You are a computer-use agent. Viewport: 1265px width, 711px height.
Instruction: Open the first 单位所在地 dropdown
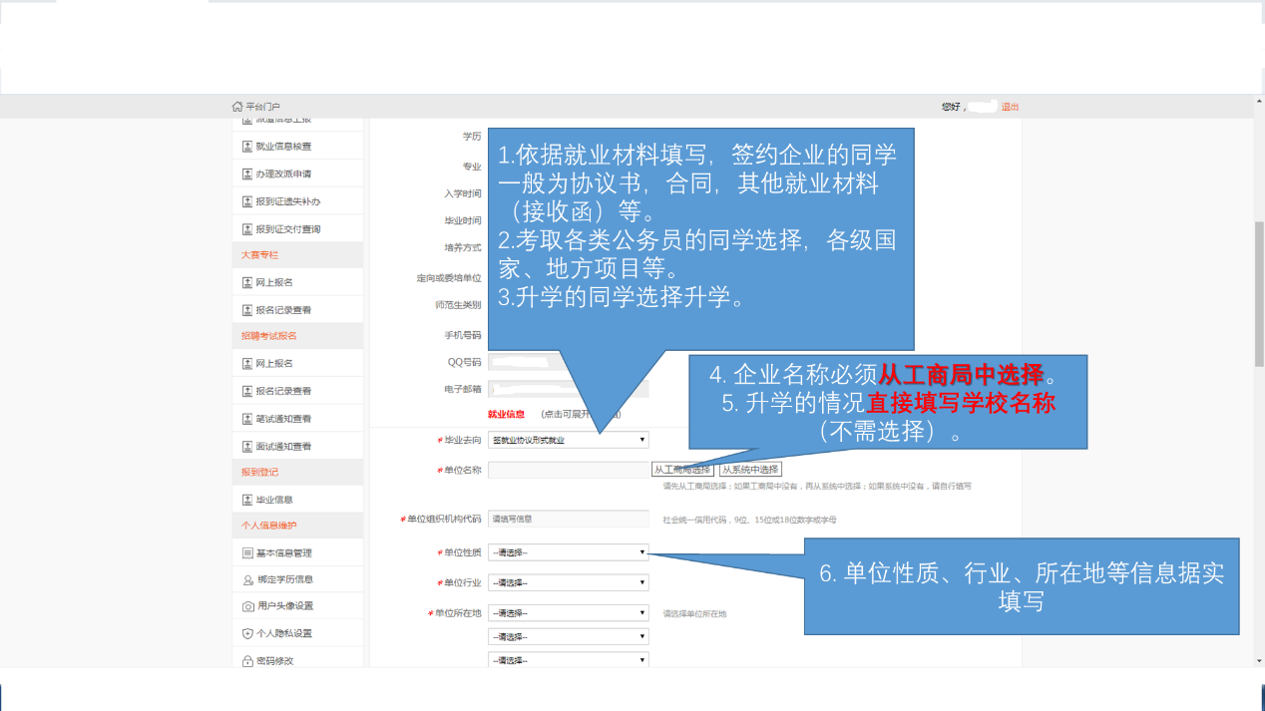coord(568,613)
